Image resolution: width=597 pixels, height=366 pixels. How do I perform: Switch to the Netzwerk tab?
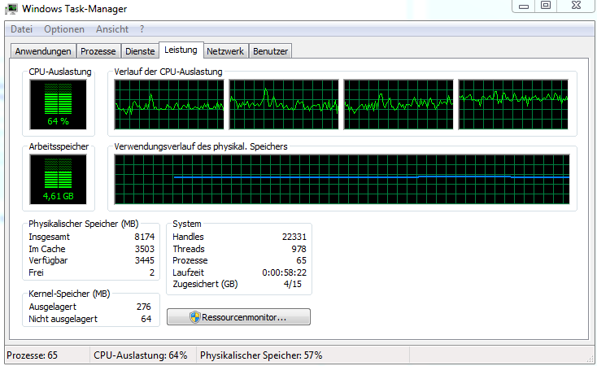click(x=225, y=51)
